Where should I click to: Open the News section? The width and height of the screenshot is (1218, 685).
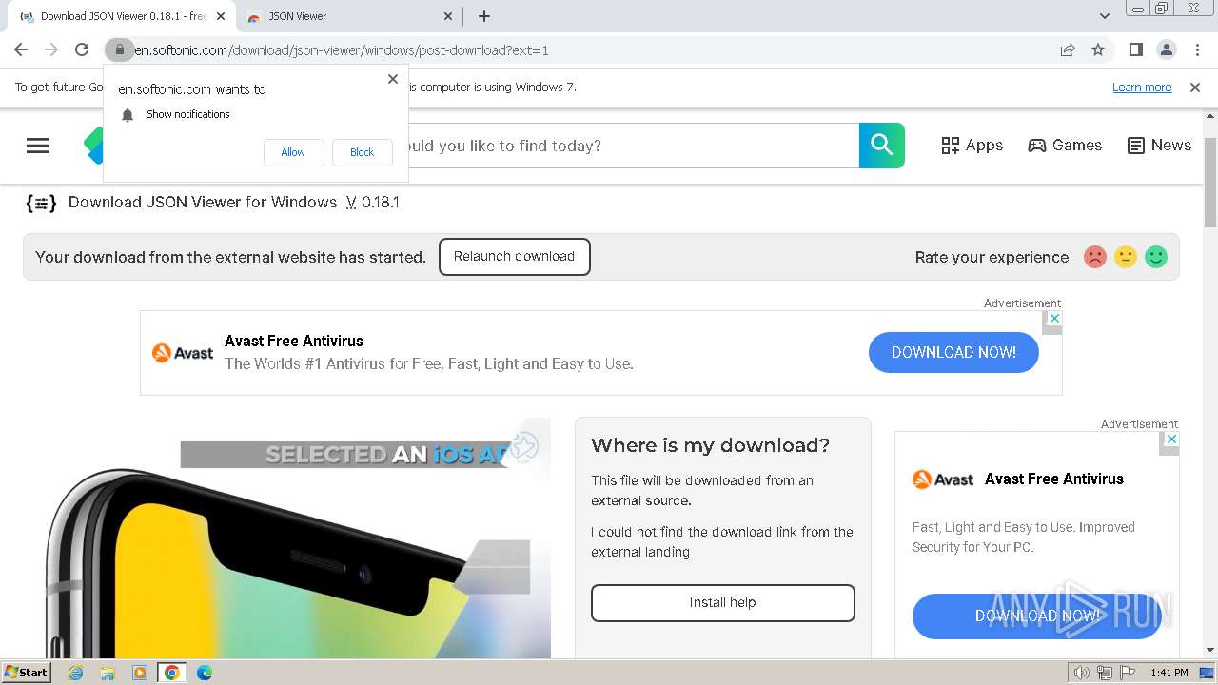click(x=1159, y=146)
